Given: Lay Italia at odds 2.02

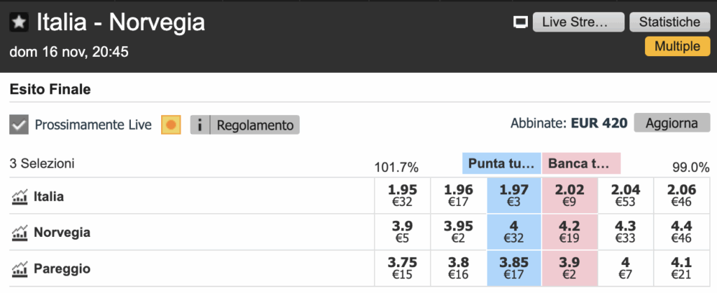Looking at the screenshot, I should [x=569, y=196].
